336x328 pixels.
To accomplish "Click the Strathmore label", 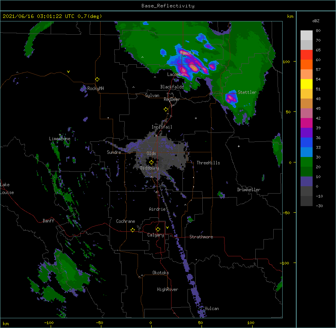I will coord(201,237).
